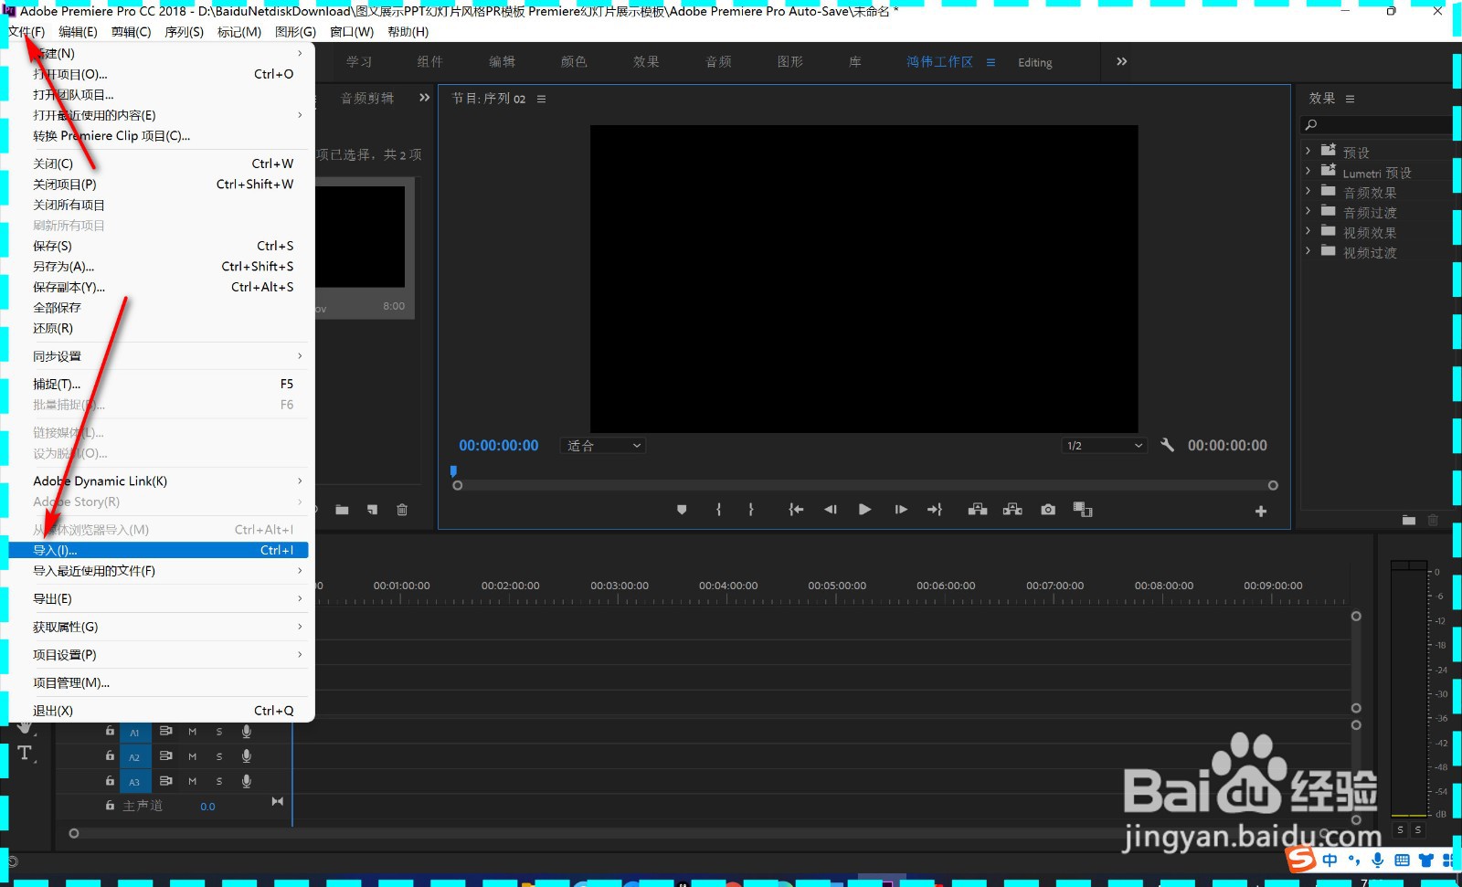
Task: Mute audio track A3
Action: point(193,782)
